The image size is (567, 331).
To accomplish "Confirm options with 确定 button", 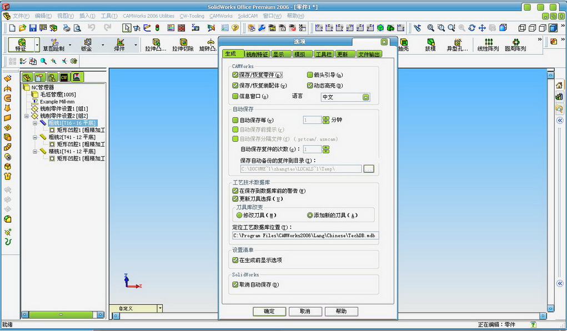I will 269,312.
